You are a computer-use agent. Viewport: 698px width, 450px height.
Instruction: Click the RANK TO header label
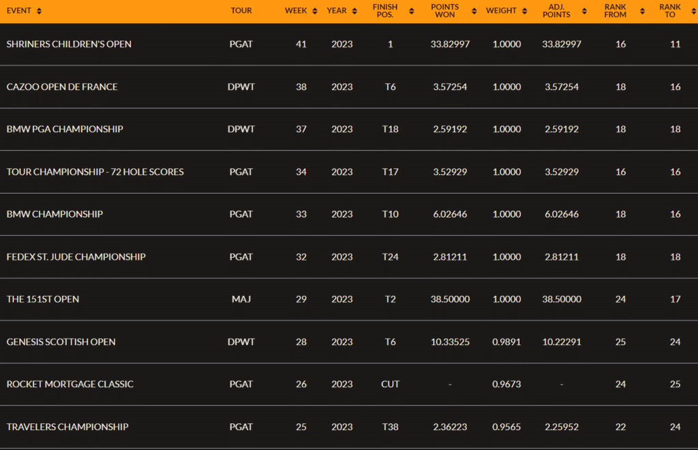[x=670, y=11]
